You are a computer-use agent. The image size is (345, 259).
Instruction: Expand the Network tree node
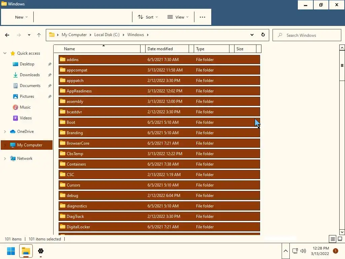point(5,159)
